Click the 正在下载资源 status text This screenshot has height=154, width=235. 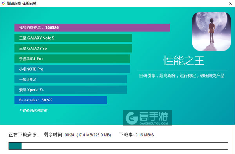(x=24, y=135)
